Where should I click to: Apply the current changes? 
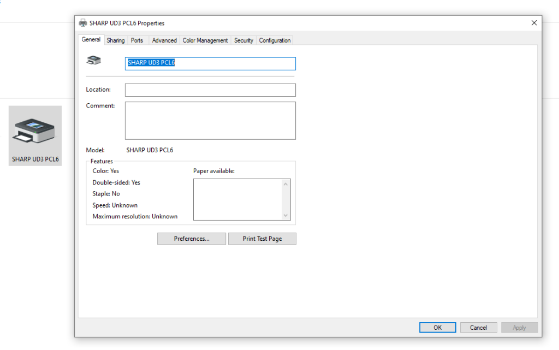click(x=519, y=327)
